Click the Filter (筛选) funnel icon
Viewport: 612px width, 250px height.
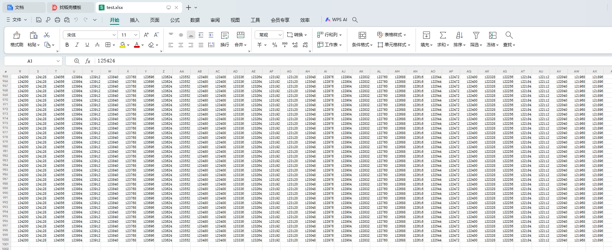pyautogui.click(x=476, y=35)
